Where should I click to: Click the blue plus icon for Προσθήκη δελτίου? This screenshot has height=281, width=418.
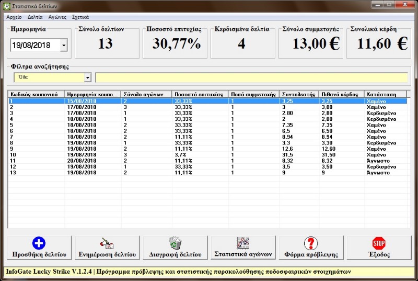[x=39, y=243]
